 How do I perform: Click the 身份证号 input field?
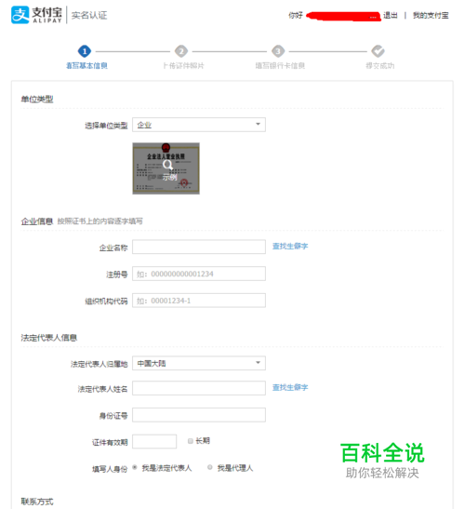pos(199,415)
